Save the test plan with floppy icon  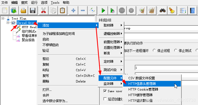pos(33,10)
